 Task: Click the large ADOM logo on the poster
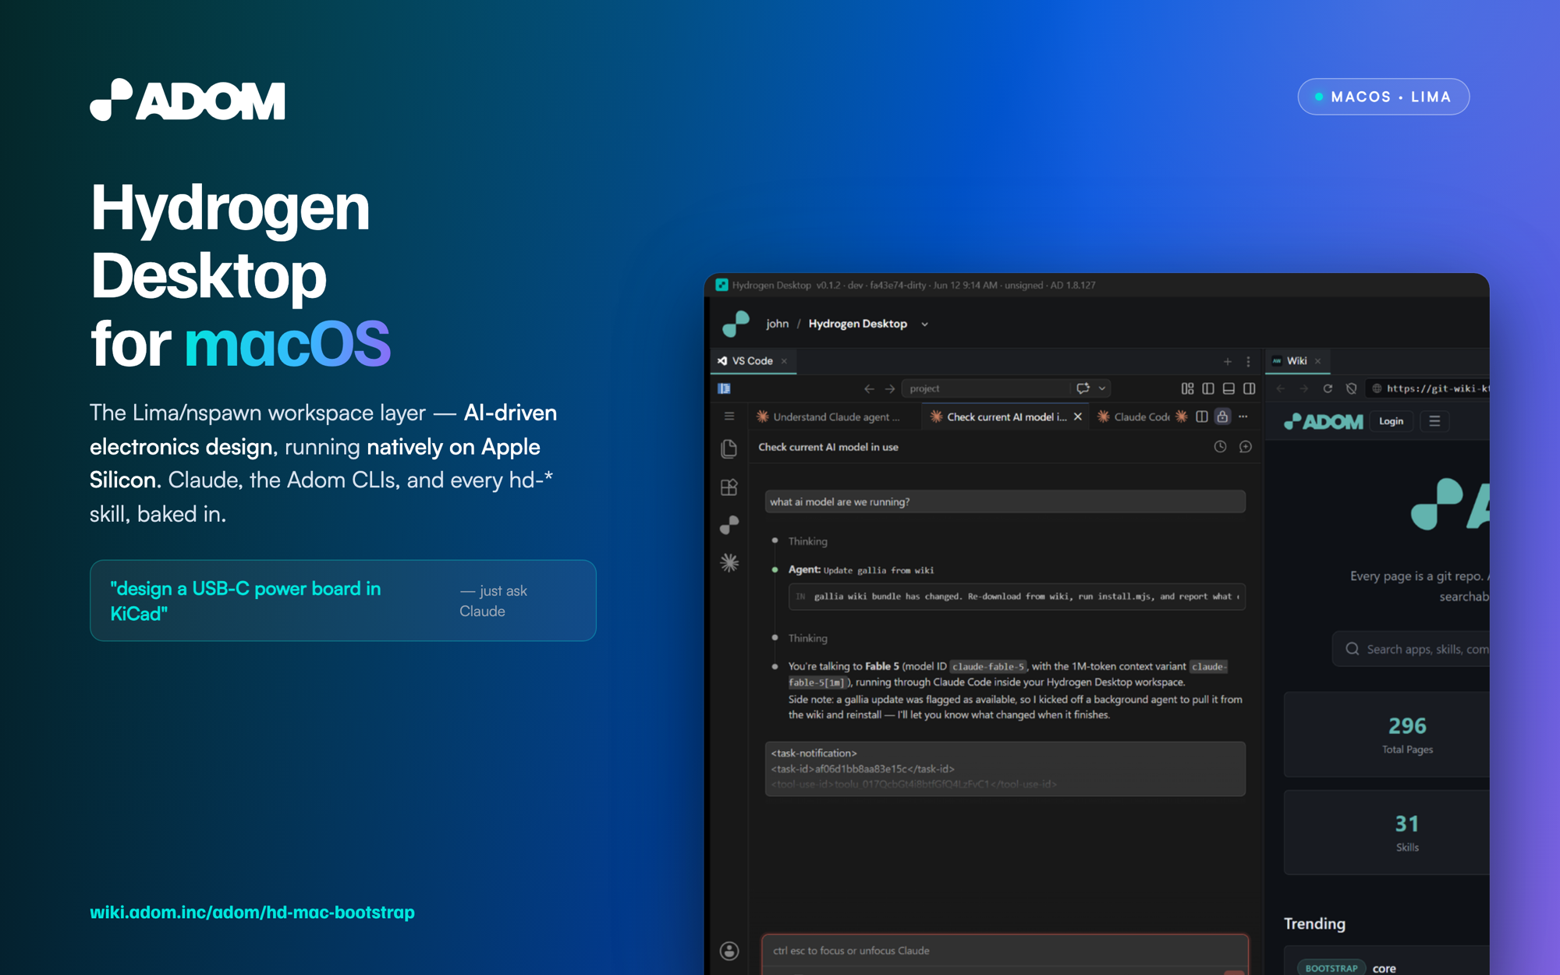pyautogui.click(x=187, y=99)
